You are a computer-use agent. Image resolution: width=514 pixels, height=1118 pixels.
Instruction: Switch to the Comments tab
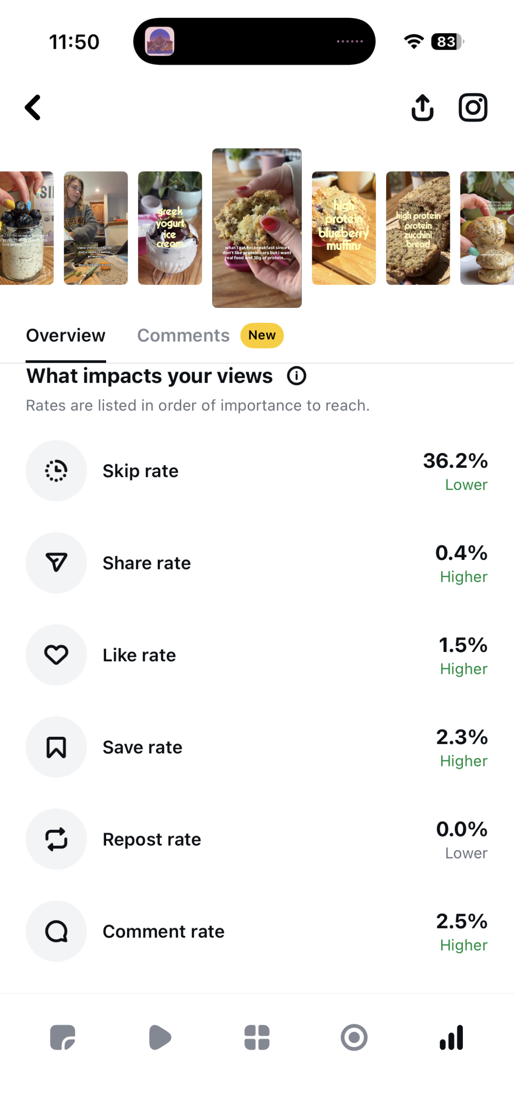point(183,335)
